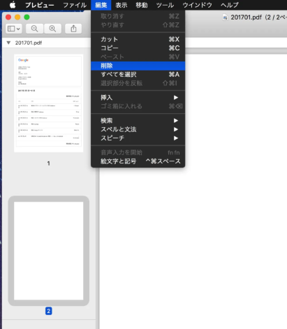Expand the 挿入 submenu

138,98
